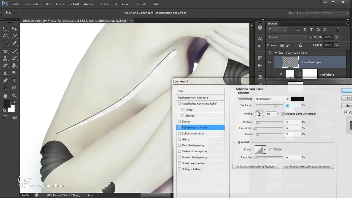Open the layer filter type Art dropdown
Screen dimensions: 352x198
click(277, 29)
